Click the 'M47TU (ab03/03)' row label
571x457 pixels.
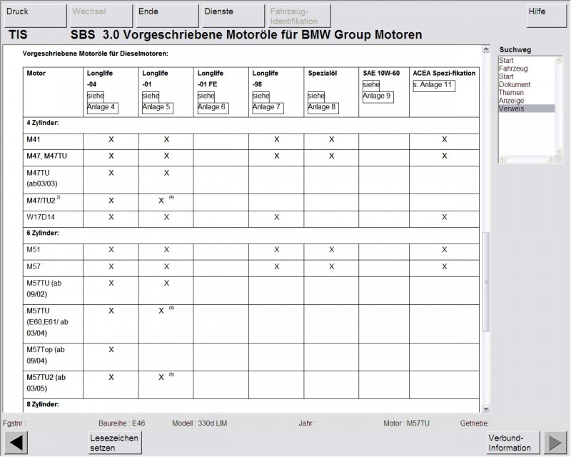[42, 179]
